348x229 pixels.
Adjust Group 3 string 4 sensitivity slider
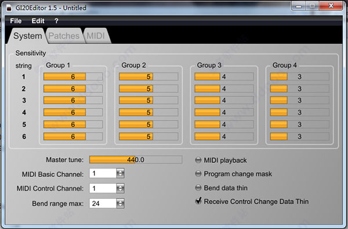(x=224, y=112)
